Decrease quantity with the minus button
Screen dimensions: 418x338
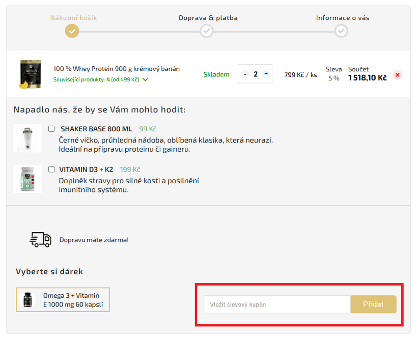coord(245,74)
